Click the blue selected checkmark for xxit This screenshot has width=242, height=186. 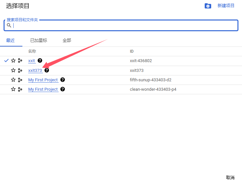pos(6,60)
